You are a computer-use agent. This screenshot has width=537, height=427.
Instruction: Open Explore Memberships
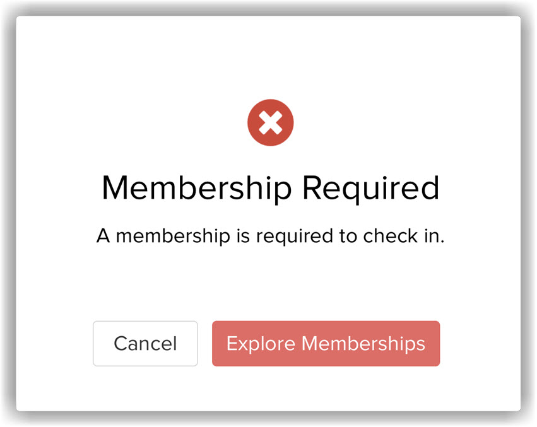tap(326, 344)
